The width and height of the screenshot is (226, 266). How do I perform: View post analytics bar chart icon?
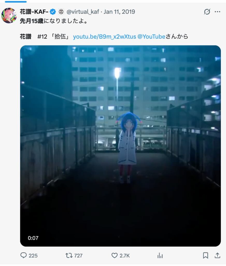pos(160,256)
